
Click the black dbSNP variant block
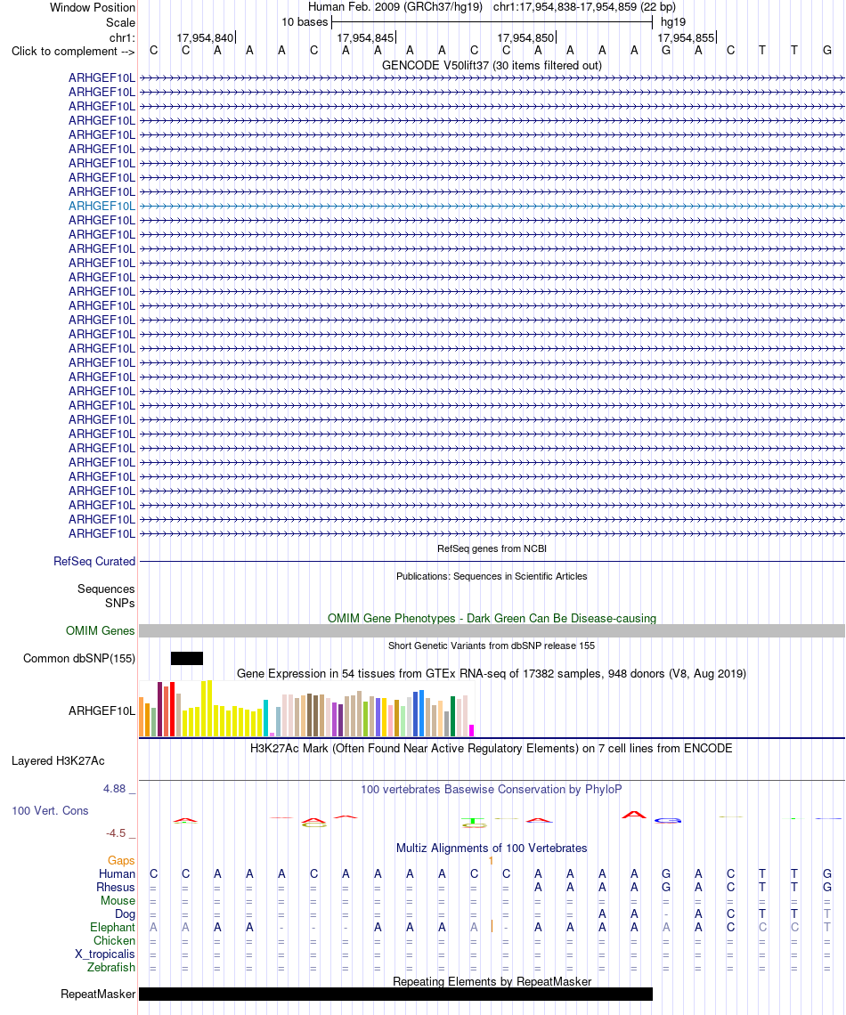pyautogui.click(x=187, y=658)
